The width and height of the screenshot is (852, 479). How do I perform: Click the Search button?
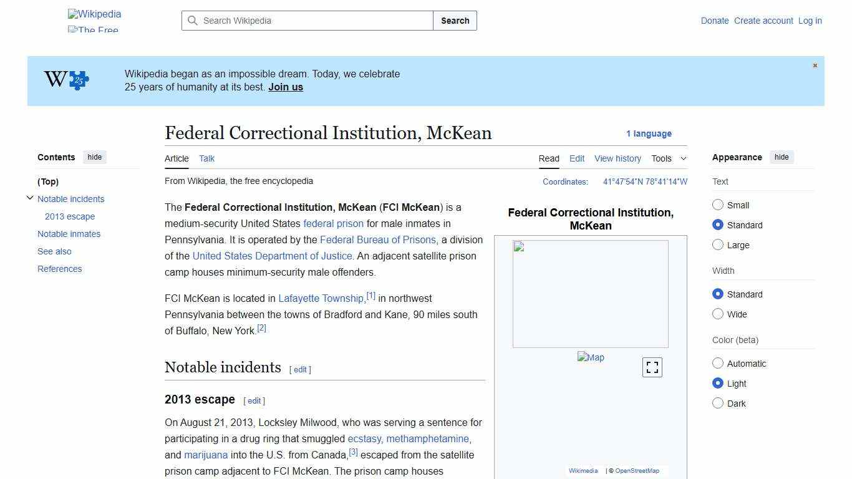[455, 21]
